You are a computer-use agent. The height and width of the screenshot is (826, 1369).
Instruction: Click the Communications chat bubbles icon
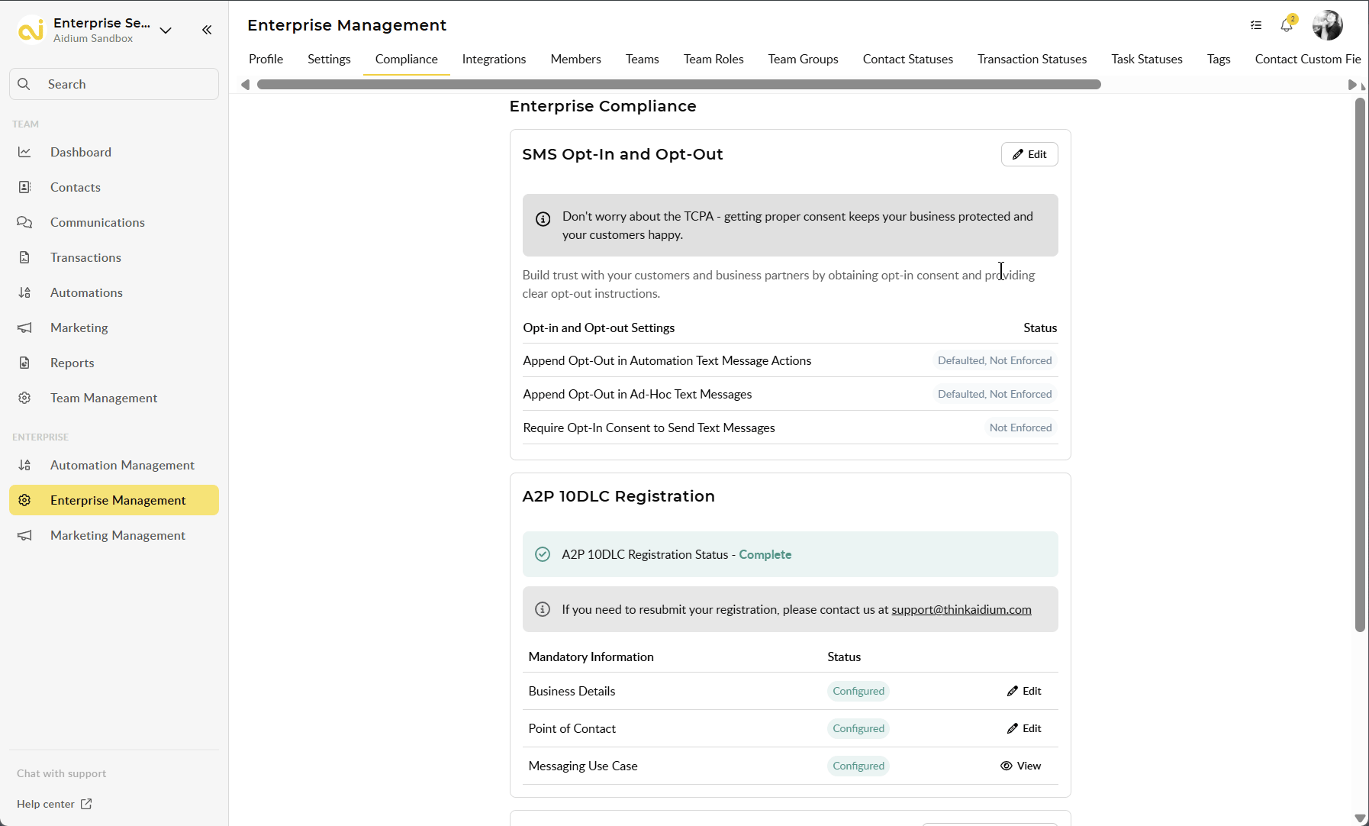point(24,222)
